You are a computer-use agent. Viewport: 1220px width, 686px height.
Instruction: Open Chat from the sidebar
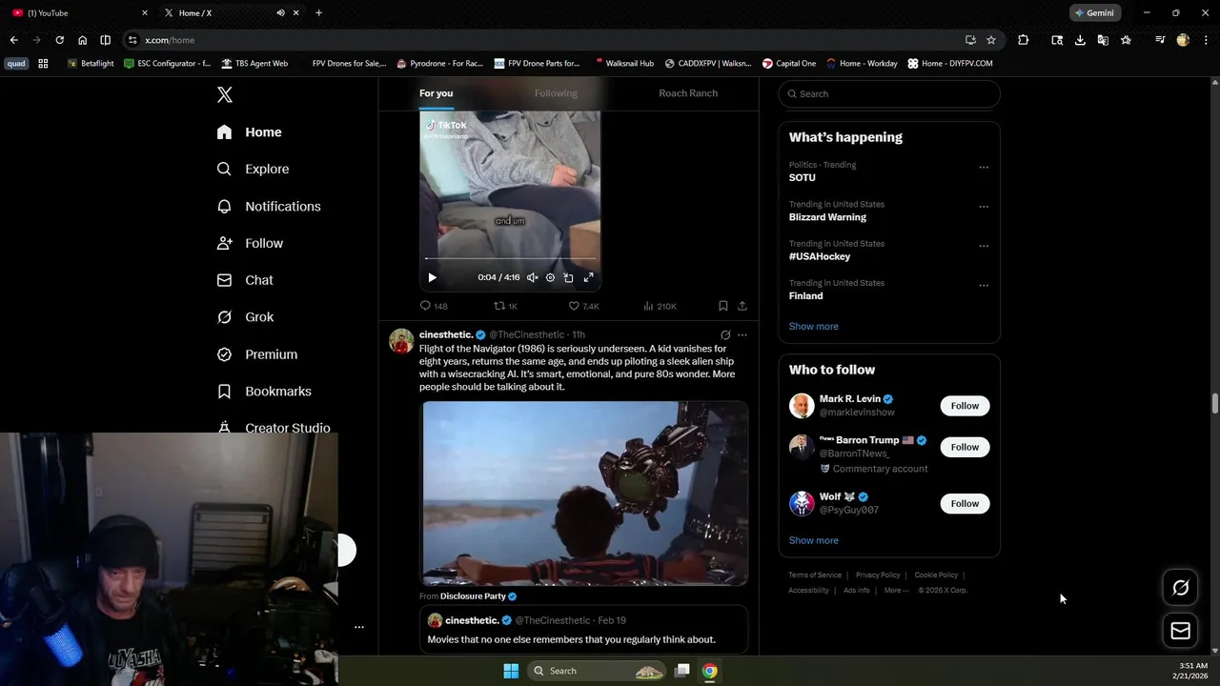click(x=246, y=280)
